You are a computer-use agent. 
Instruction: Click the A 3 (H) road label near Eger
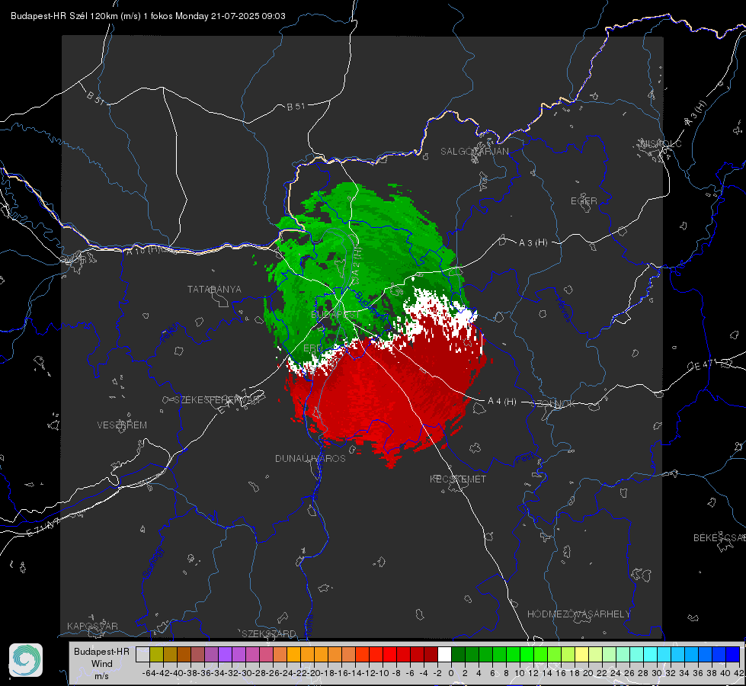coord(533,243)
